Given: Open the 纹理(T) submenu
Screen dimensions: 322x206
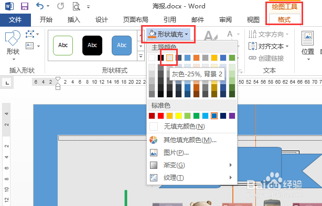Looking at the screenshot, I should point(192,178).
